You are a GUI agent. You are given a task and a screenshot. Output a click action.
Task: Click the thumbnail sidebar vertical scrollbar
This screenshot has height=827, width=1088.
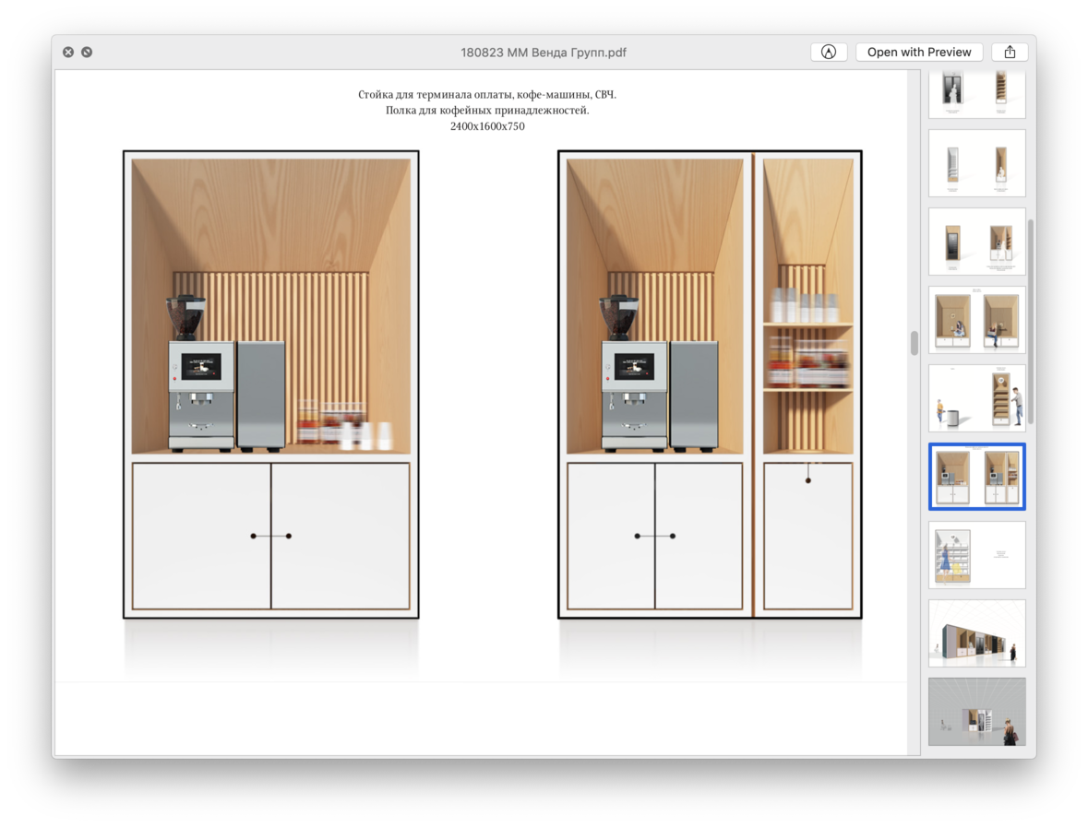pos(1031,323)
